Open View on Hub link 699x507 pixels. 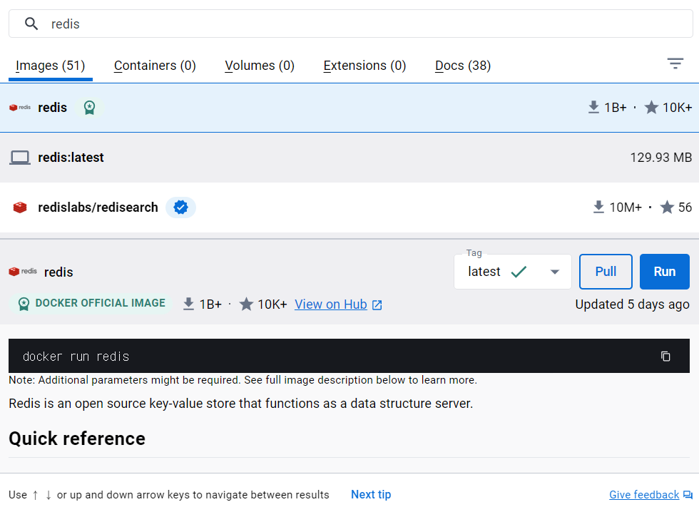[331, 304]
